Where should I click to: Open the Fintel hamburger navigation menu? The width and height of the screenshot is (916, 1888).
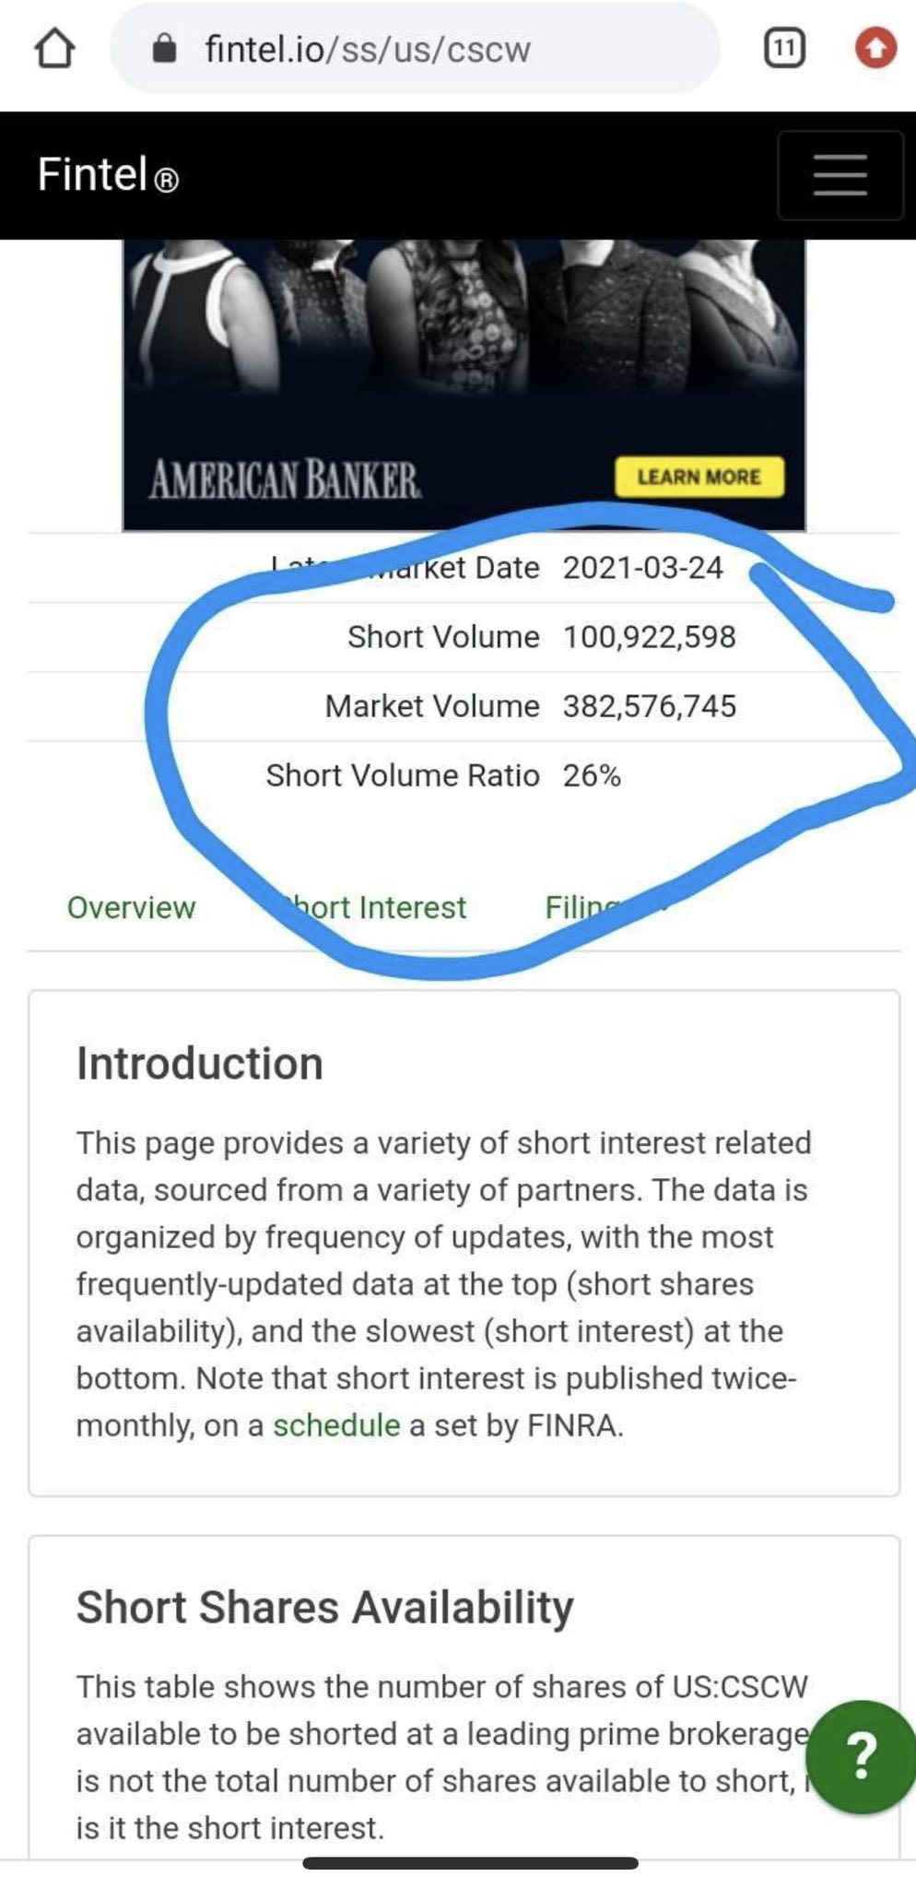point(840,175)
